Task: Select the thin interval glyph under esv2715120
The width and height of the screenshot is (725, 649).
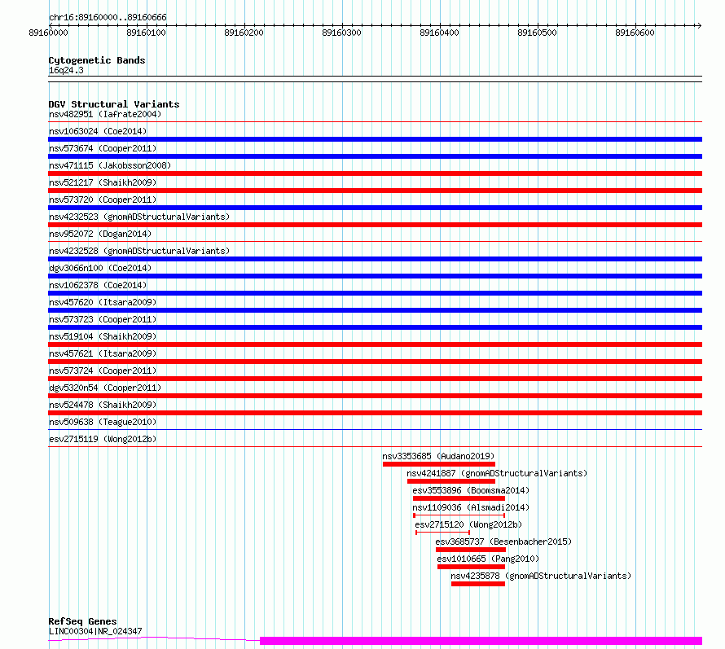Action: (x=443, y=533)
